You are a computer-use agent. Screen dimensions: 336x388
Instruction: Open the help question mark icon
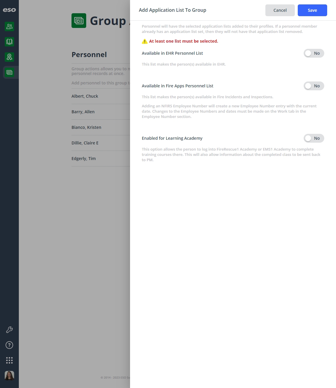(9, 345)
